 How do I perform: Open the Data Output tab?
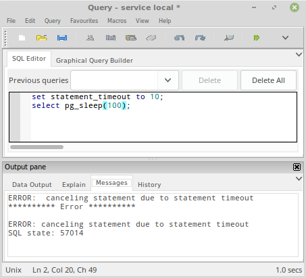(x=32, y=185)
